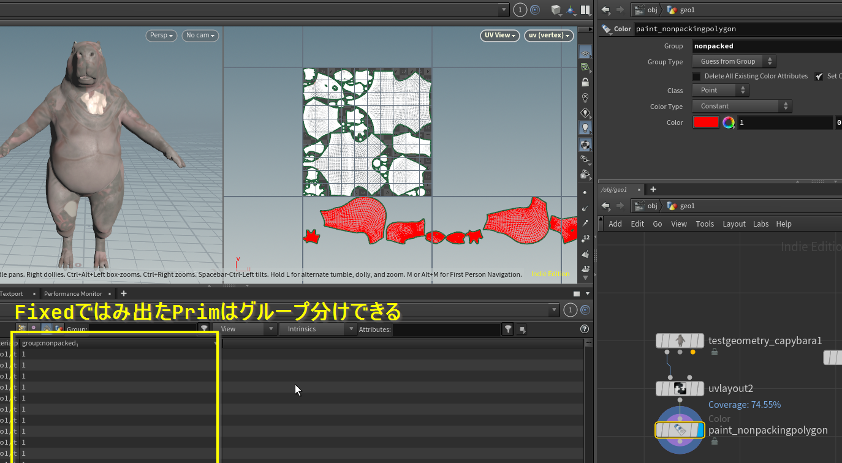Click the Persp viewport button
This screenshot has width=842, height=463.
(x=161, y=36)
